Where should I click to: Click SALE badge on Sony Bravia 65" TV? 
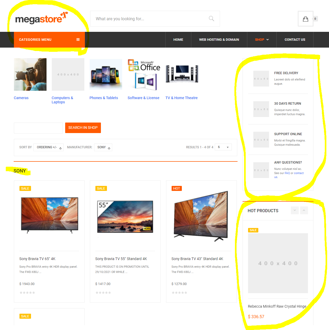click(x=25, y=189)
